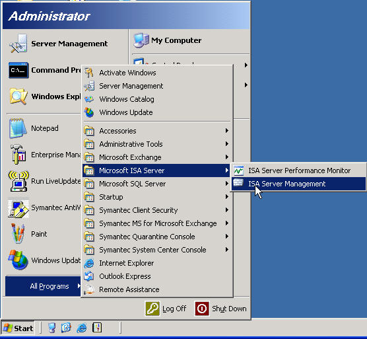Image resolution: width=367 pixels, height=339 pixels.
Task: Launch ISA Server Management
Action: coord(298,184)
